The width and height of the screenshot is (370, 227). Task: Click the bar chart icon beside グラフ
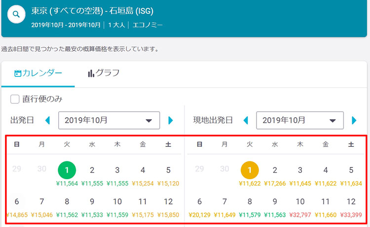tap(91, 73)
